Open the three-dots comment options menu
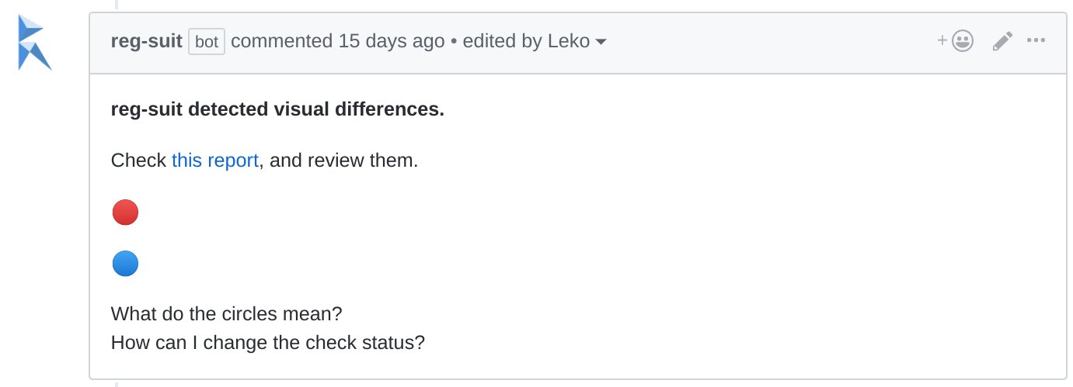 pyautogui.click(x=1036, y=41)
